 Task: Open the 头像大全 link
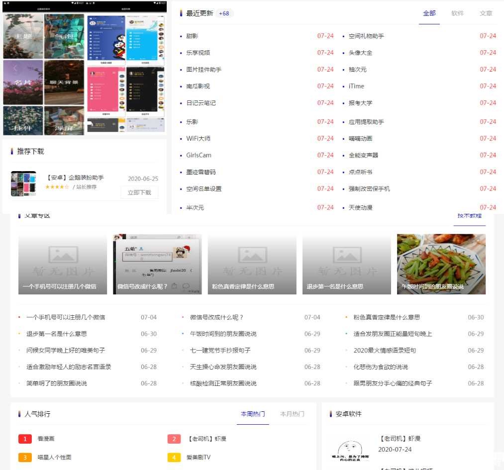pos(360,53)
